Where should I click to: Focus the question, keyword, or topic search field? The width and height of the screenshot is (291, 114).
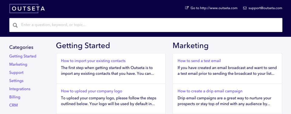point(146,25)
